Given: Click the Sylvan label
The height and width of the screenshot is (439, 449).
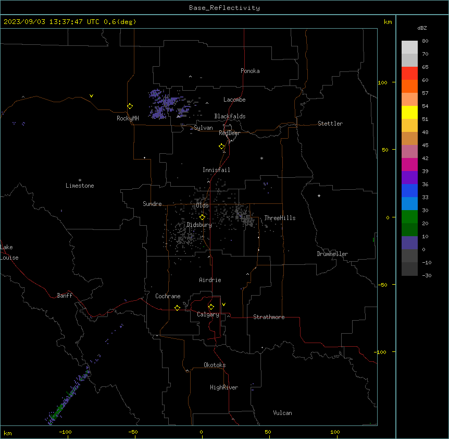Looking at the screenshot, I should click(x=203, y=128).
